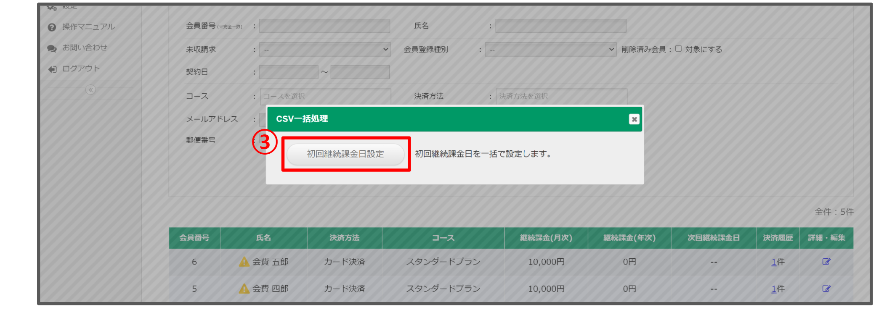
Task: Open 操作マニュアル from the sidebar
Action: point(88,27)
